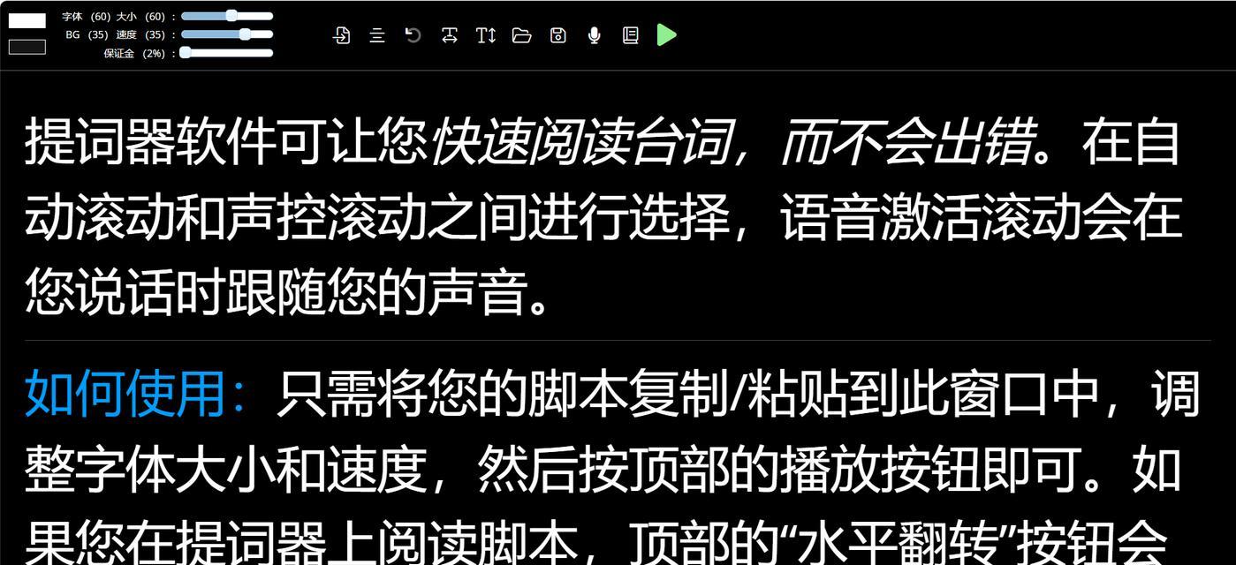Viewport: 1236px width, 565px height.
Task: Click the import script file icon
Action: pos(341,35)
